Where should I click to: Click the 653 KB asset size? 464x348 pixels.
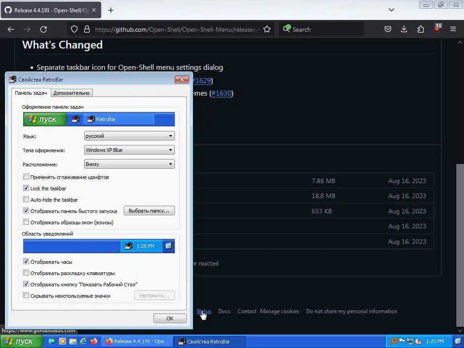tap(322, 211)
